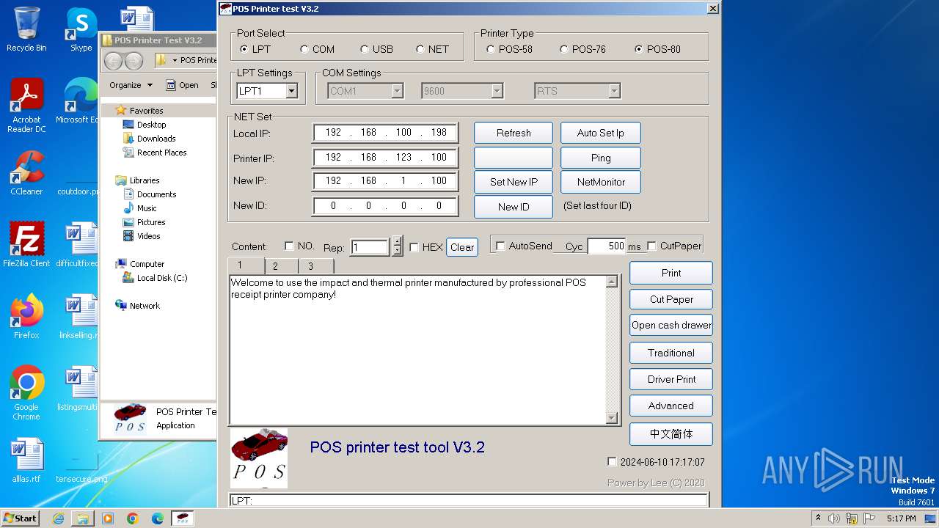
Task: Click the Internet Explorer taskbar icon
Action: point(58,518)
